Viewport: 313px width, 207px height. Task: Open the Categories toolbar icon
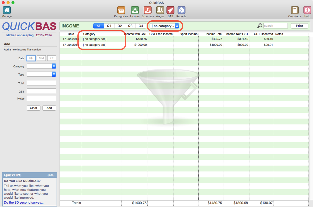click(121, 10)
